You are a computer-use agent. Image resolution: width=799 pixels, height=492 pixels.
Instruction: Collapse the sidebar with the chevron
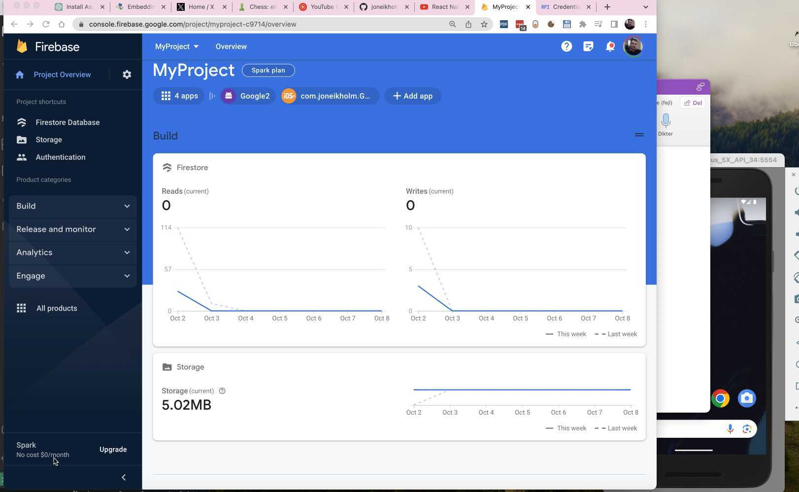(123, 477)
